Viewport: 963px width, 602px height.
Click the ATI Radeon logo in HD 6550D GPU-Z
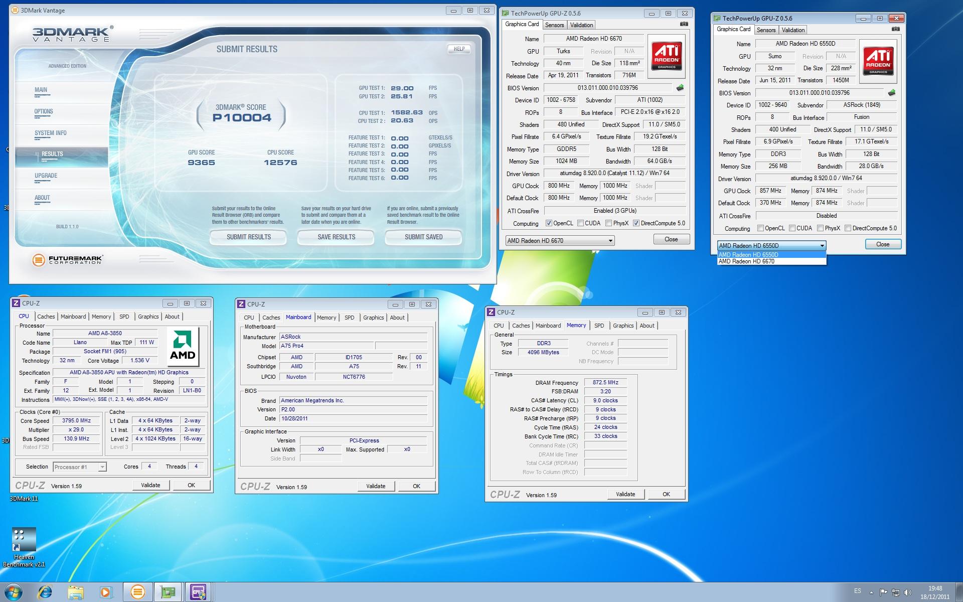pyautogui.click(x=878, y=61)
